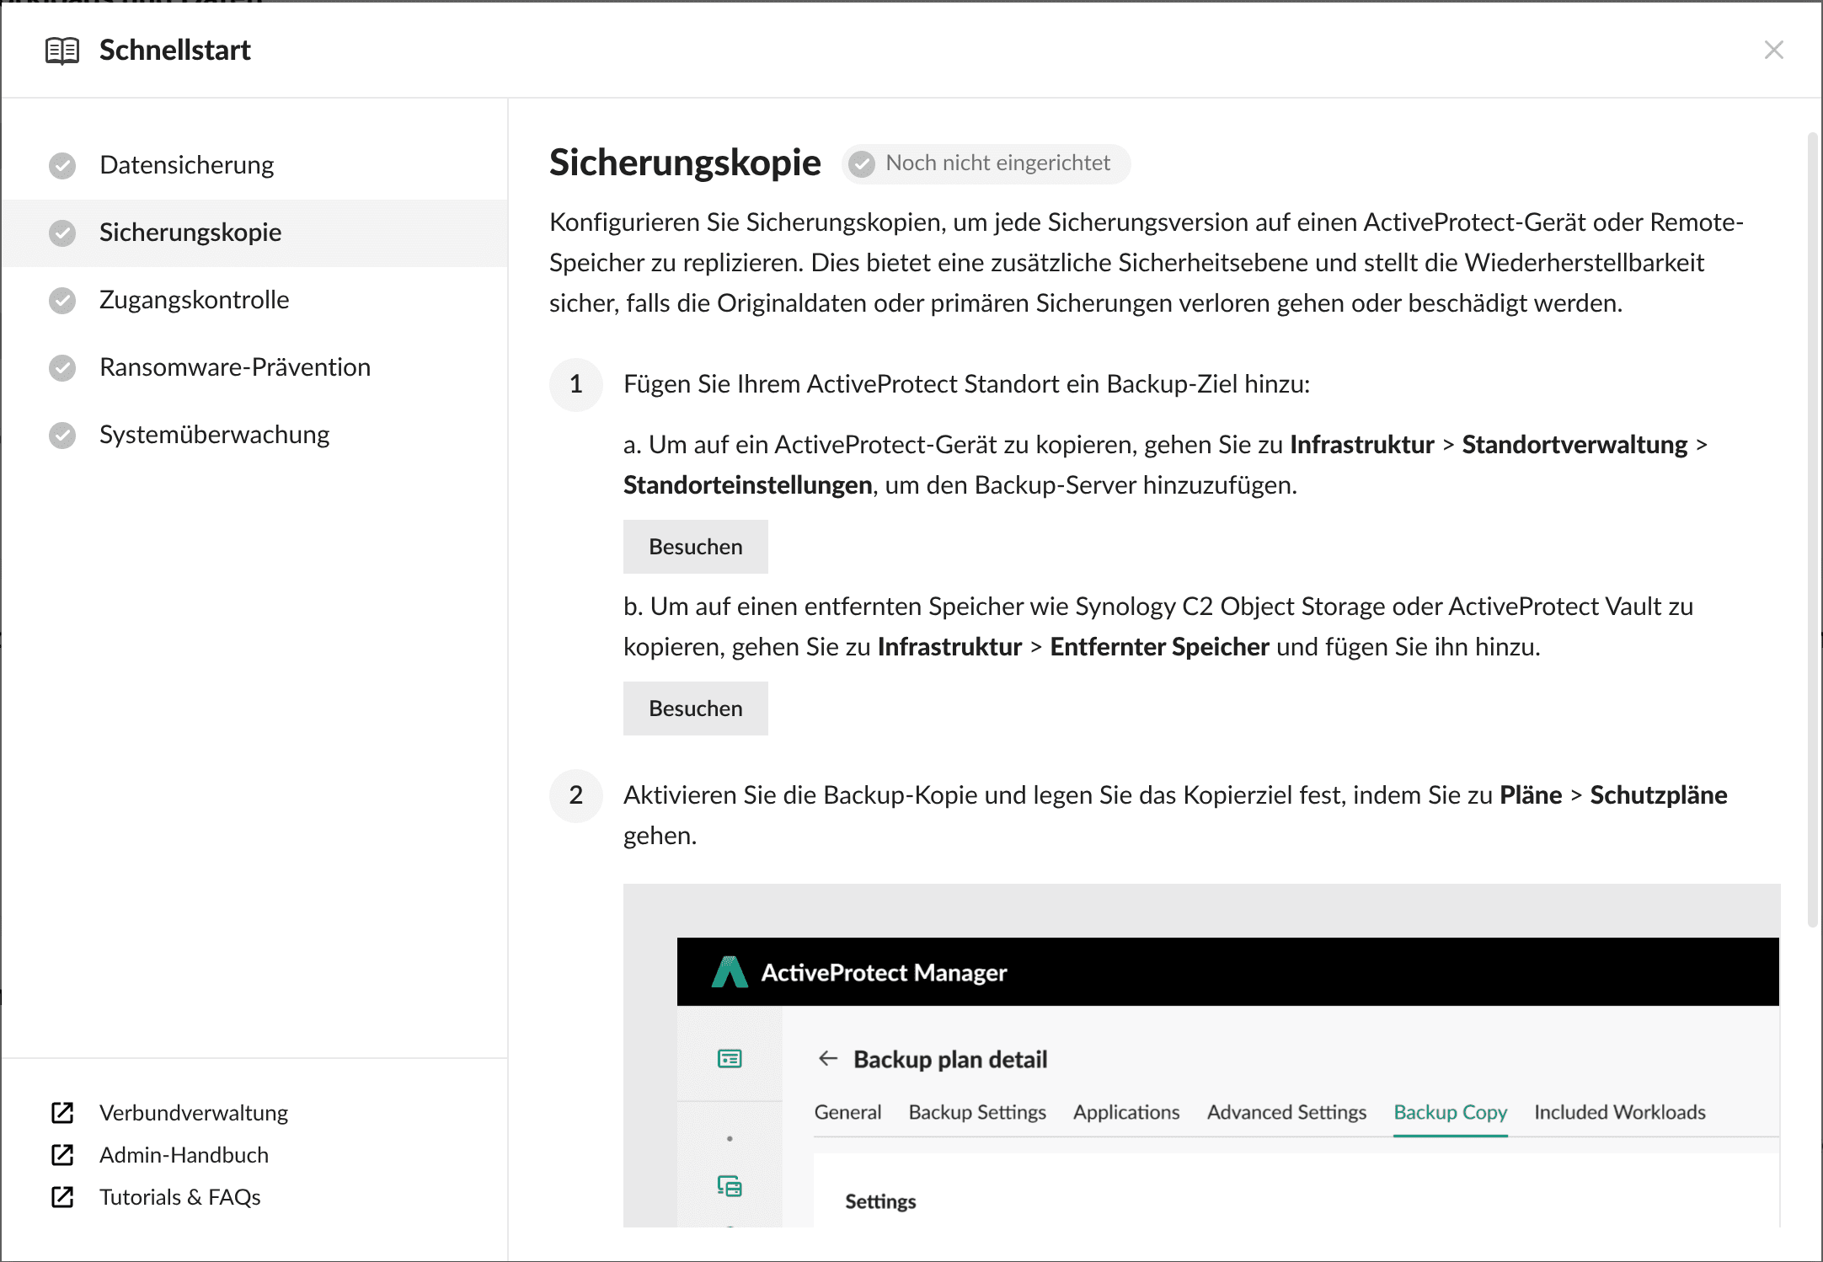Open the Verbundverwaltung link
This screenshot has height=1262, width=1823.
(x=194, y=1113)
